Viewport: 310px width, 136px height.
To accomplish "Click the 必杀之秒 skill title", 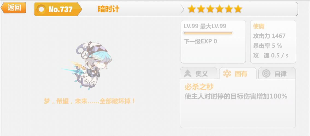I will tap(199, 87).
